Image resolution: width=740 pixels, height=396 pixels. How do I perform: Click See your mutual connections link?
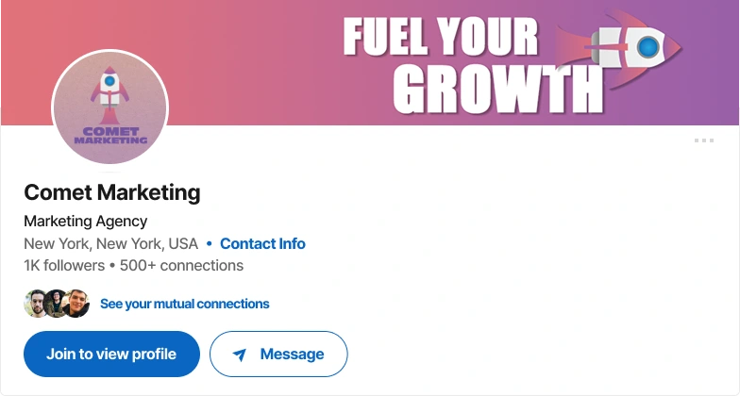coord(185,304)
